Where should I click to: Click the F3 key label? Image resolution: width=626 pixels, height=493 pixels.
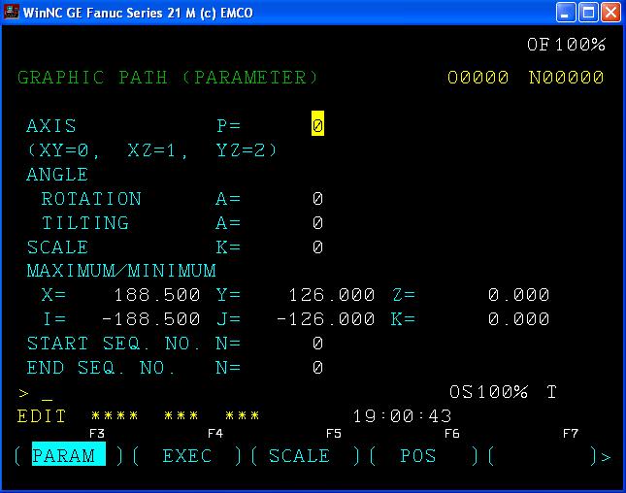[97, 434]
